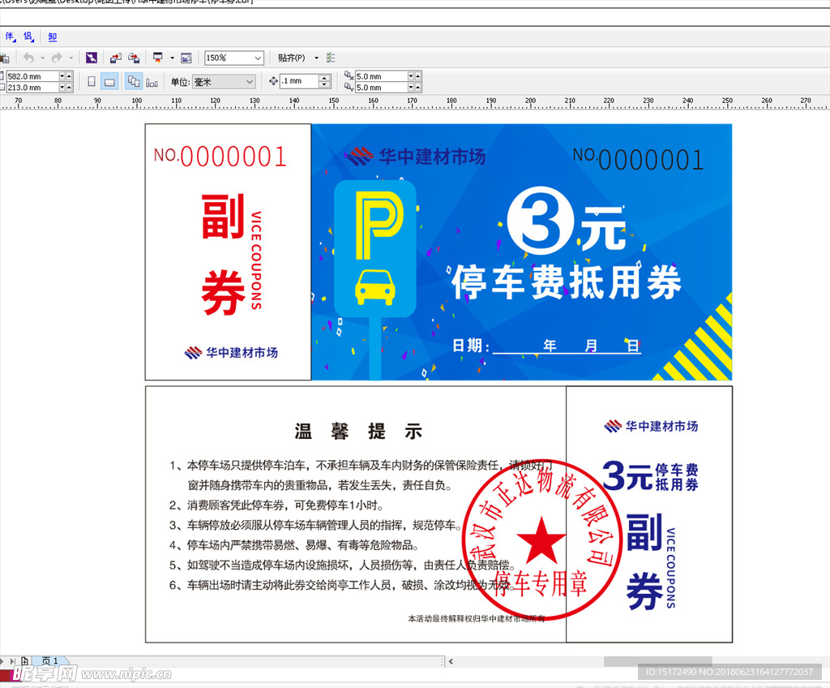The image size is (830, 688).
Task: Click the horizontal scrollbar left arrow
Action: [451, 661]
